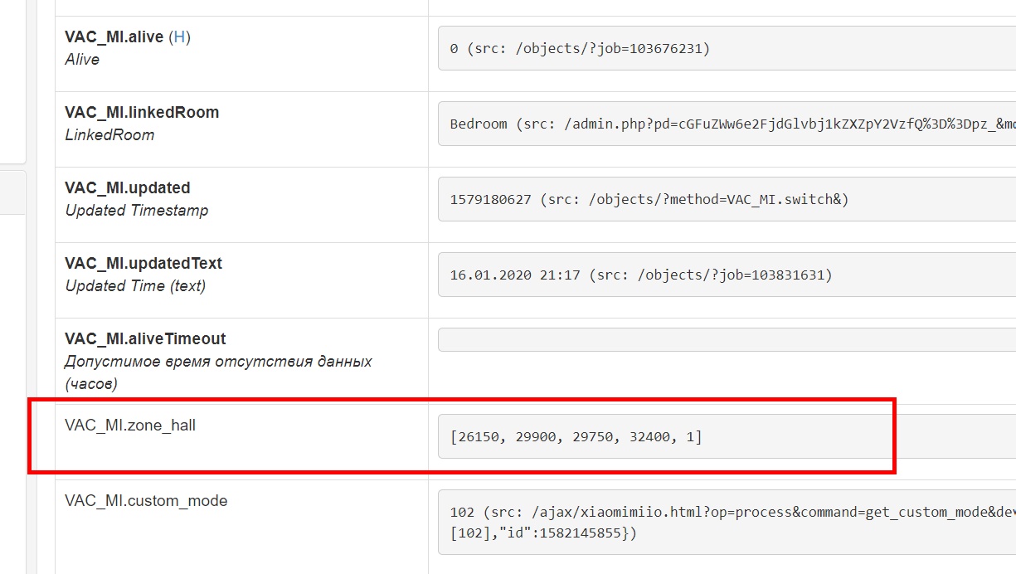
Task: Click the VAC_MI.alive property name
Action: tap(114, 37)
